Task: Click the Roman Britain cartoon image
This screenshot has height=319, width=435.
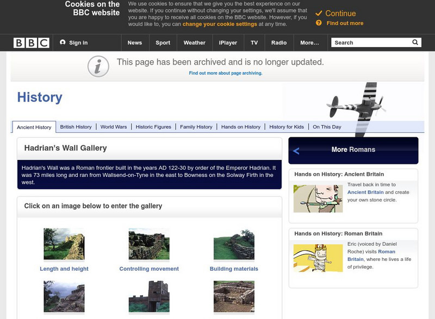Action: (318, 258)
